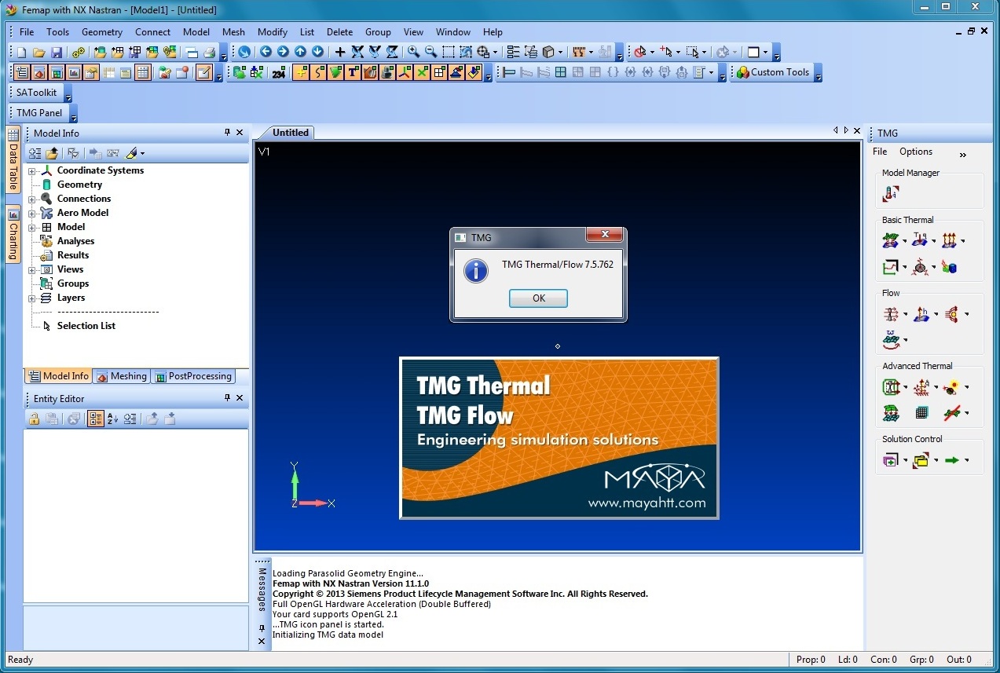Click the Zoom in magnifier icon

pyautogui.click(x=413, y=53)
